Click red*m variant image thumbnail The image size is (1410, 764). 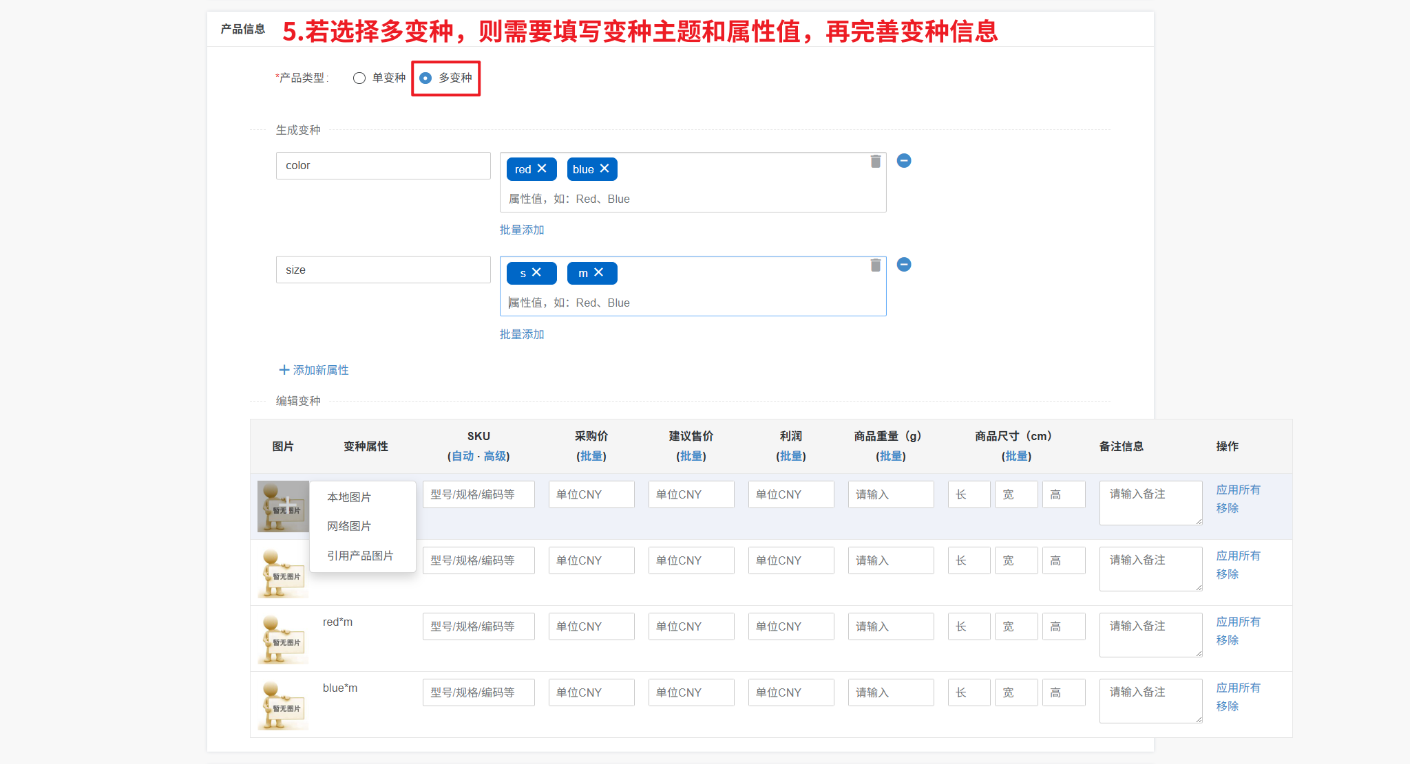click(x=283, y=639)
